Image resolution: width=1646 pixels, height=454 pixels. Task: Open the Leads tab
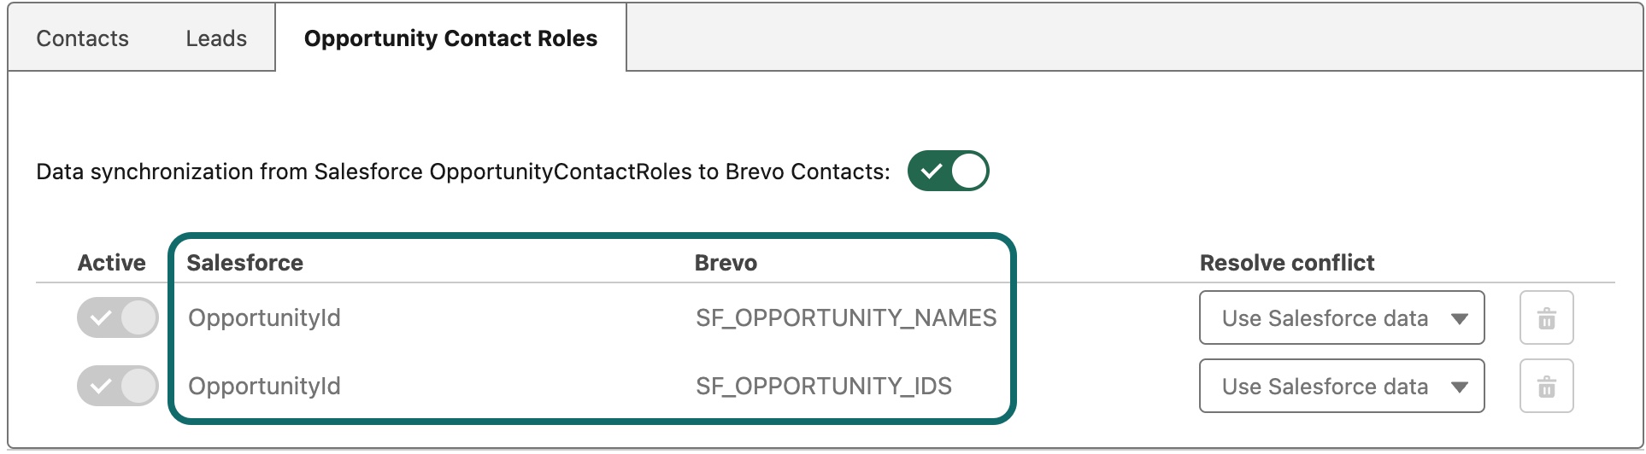click(216, 38)
